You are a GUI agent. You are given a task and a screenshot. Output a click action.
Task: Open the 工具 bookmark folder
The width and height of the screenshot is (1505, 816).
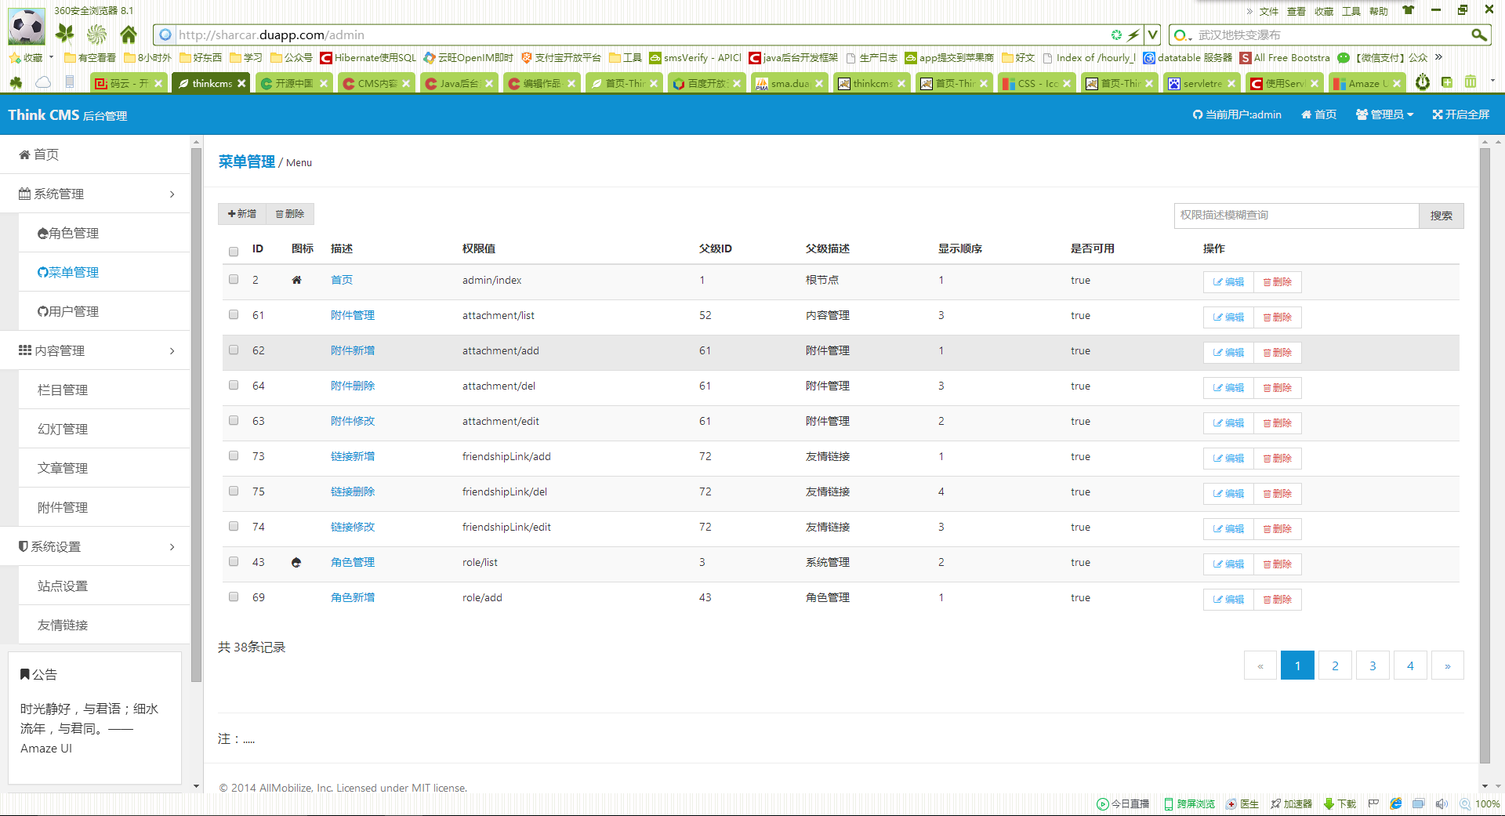click(x=626, y=58)
